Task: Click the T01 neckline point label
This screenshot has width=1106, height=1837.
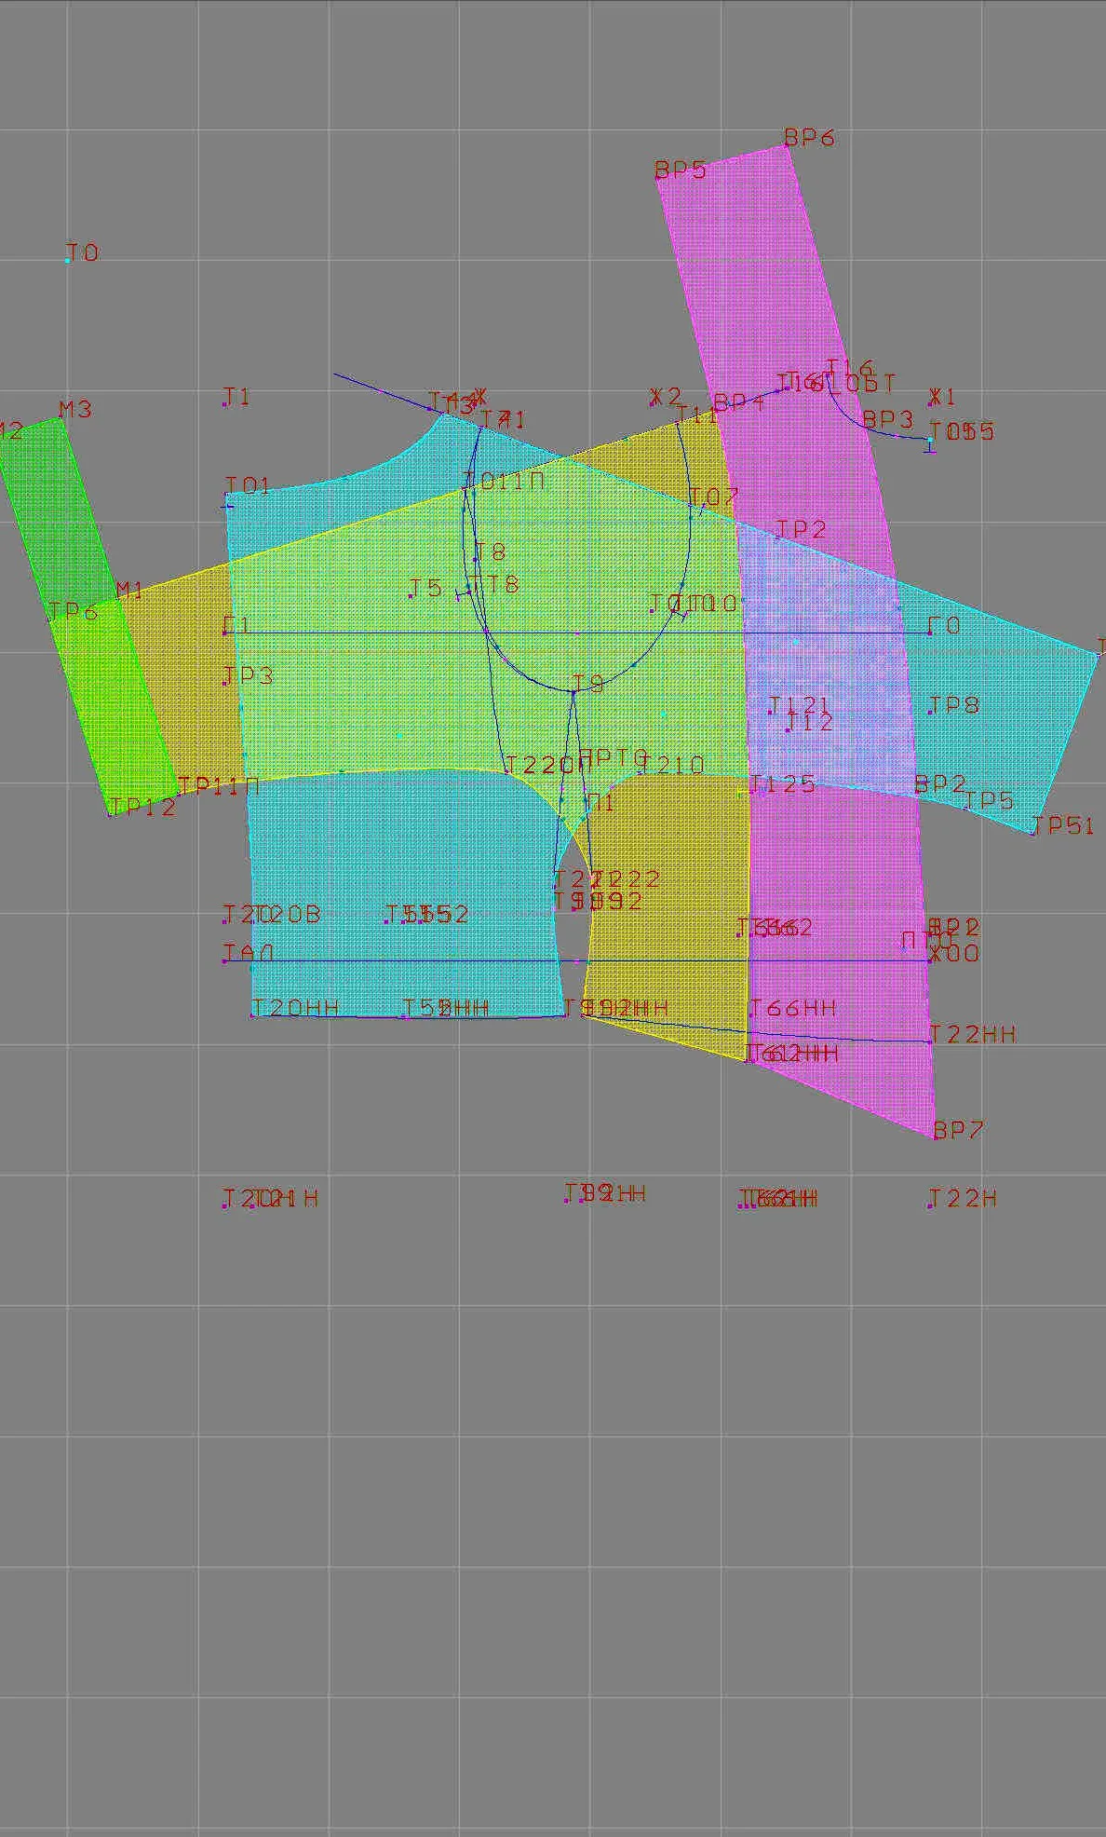Action: tap(248, 485)
